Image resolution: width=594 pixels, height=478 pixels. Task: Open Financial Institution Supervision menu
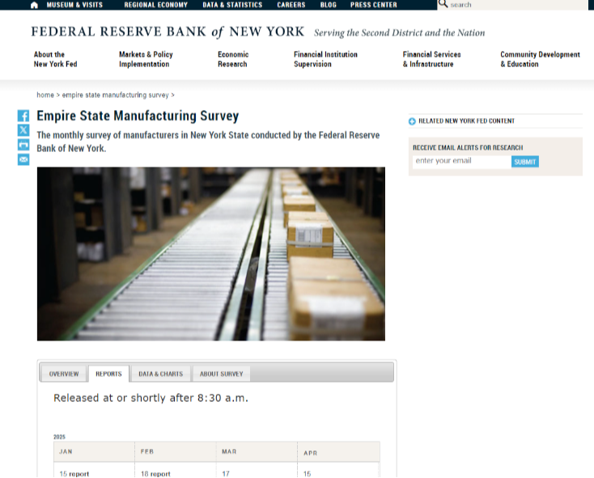click(325, 59)
